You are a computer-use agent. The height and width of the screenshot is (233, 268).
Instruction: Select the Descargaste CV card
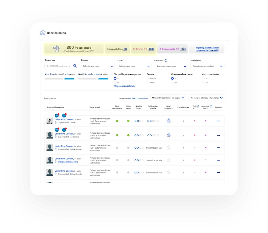(172, 49)
